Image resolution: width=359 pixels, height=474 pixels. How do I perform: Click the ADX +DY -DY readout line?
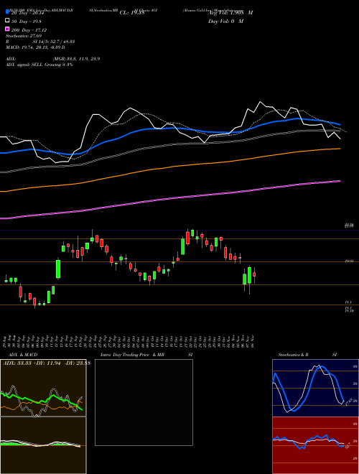47,363
